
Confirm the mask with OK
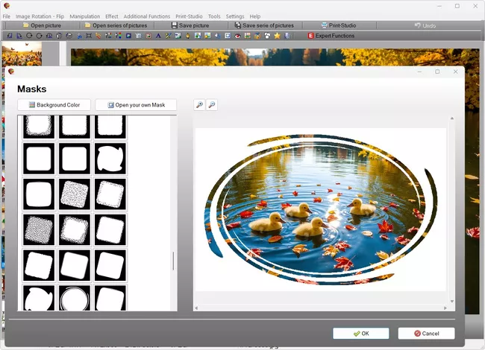point(361,334)
